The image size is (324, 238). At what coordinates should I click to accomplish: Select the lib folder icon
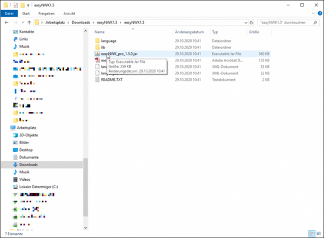pyautogui.click(x=97, y=47)
